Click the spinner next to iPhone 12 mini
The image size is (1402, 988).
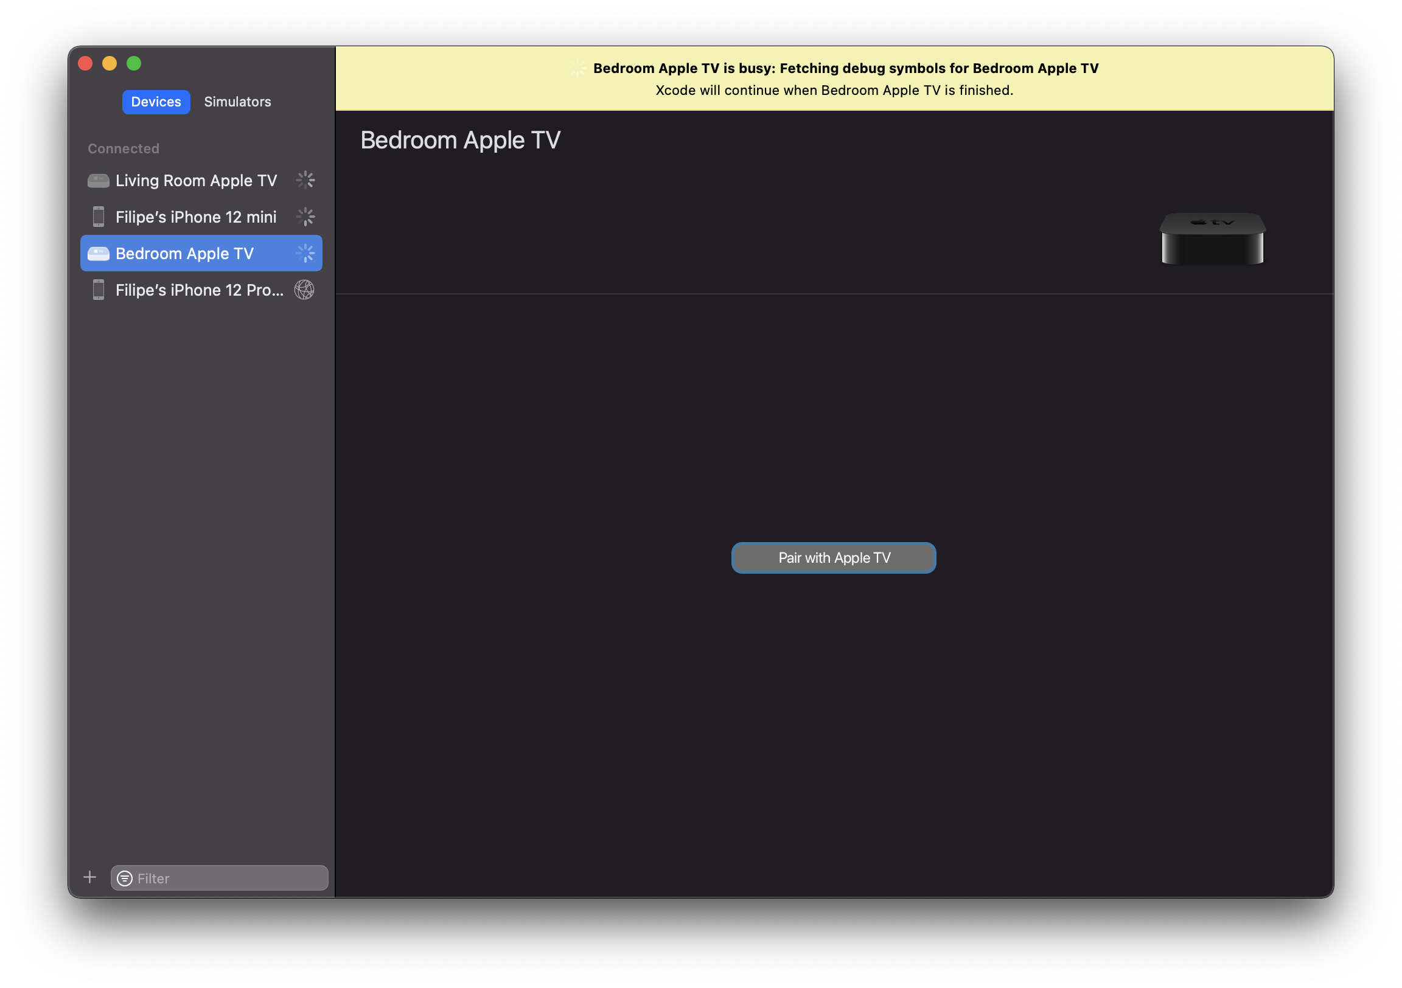pos(305,217)
